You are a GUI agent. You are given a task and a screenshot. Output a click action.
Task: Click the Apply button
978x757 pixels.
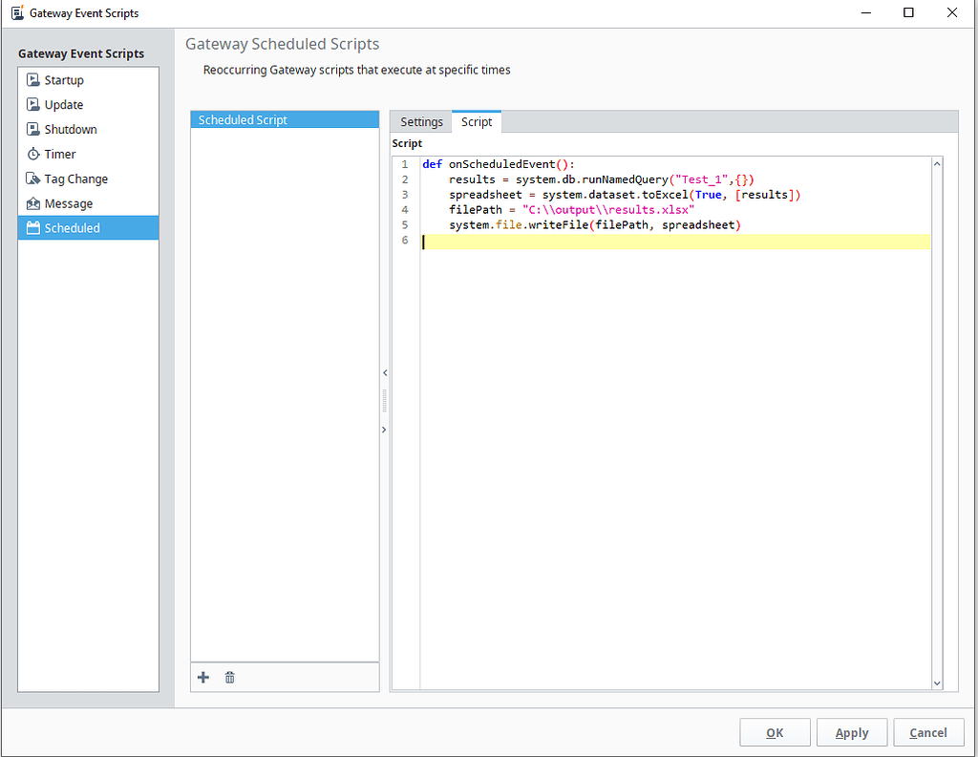coord(851,732)
